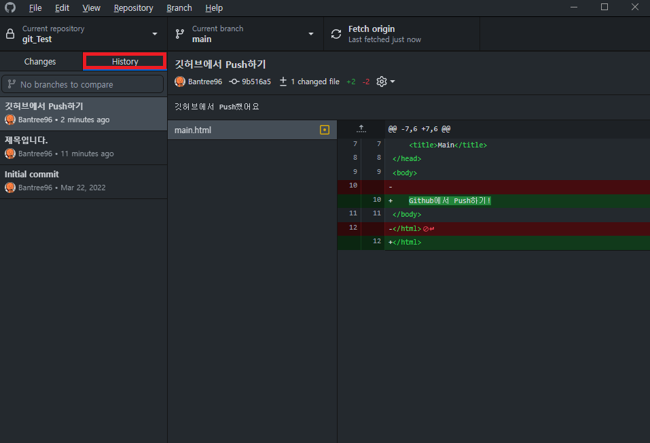Click the -2 deletions count
650x443 pixels.
(x=365, y=82)
